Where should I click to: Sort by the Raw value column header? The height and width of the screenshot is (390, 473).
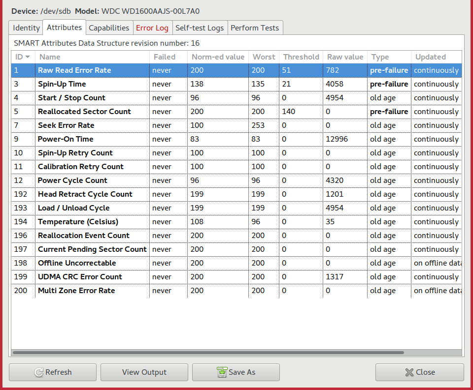(x=345, y=57)
